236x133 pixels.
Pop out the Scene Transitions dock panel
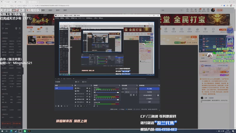[137, 85]
